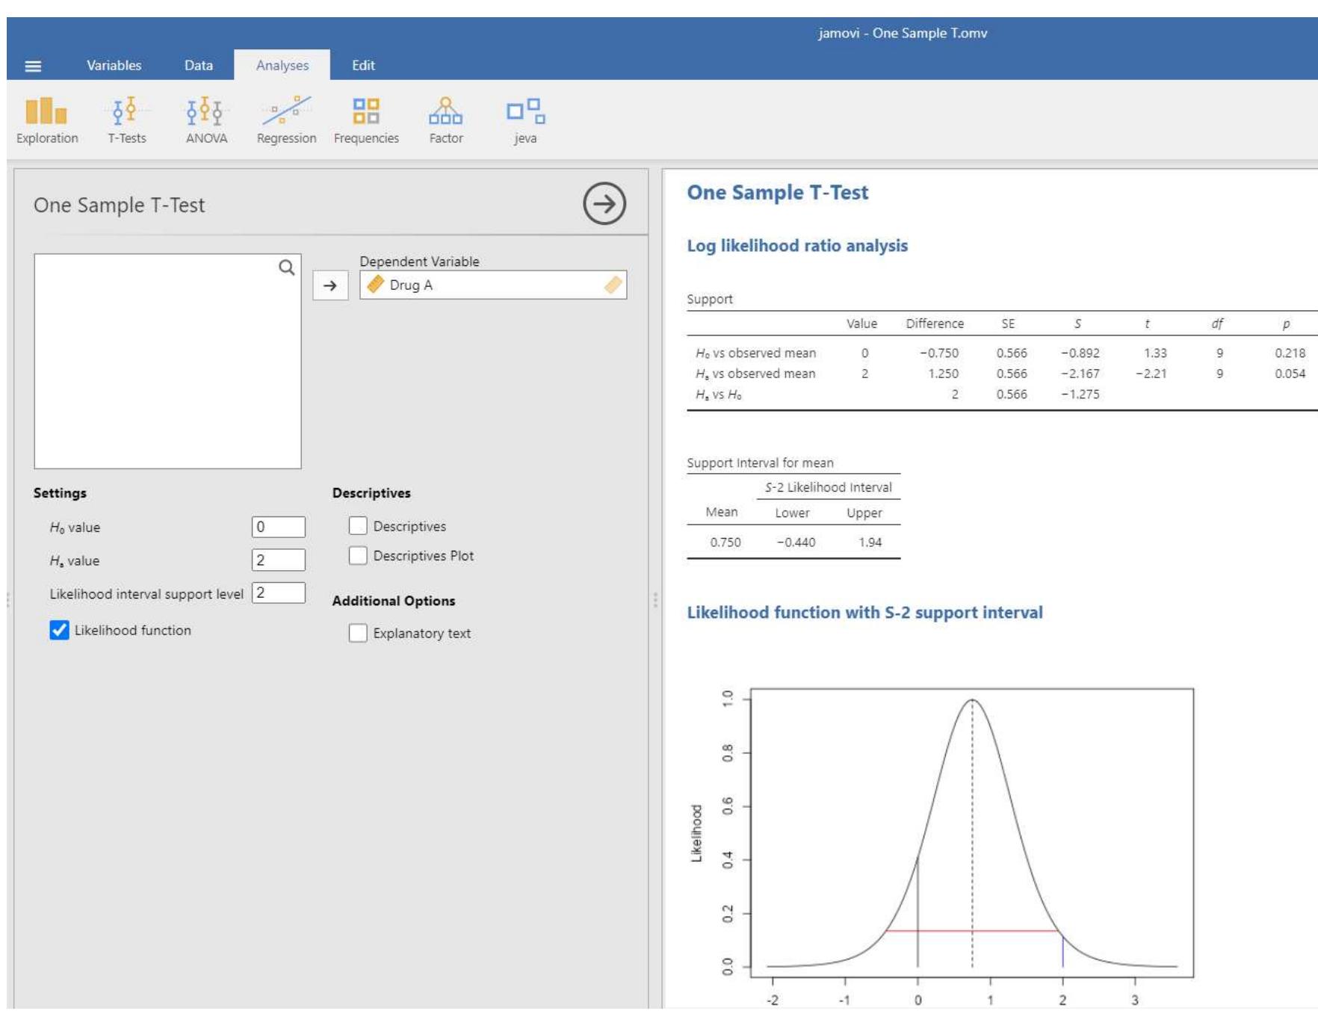Image resolution: width=1318 pixels, height=1011 pixels.
Task: Uncheck the Likelihood function checkbox
Action: pos(60,630)
